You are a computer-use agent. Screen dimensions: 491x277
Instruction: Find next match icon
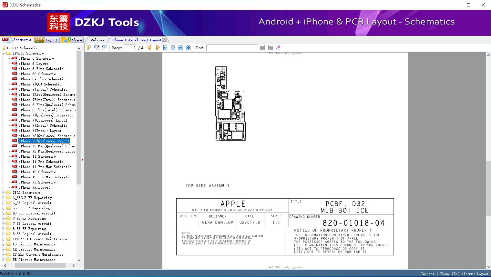coord(270,48)
